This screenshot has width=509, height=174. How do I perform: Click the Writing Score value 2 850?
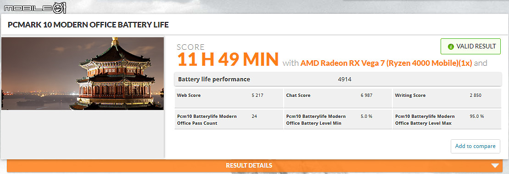(x=475, y=95)
